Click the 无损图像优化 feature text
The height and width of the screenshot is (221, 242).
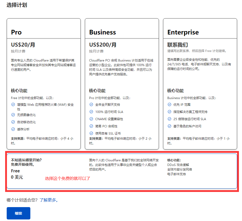(26, 115)
